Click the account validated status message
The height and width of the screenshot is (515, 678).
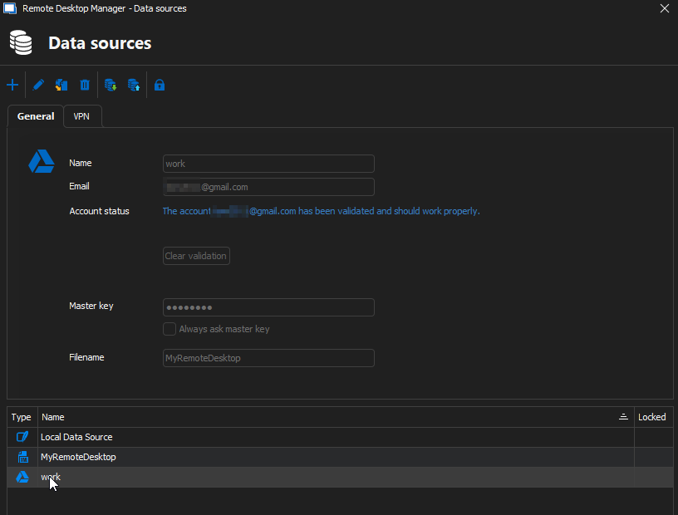(321, 211)
